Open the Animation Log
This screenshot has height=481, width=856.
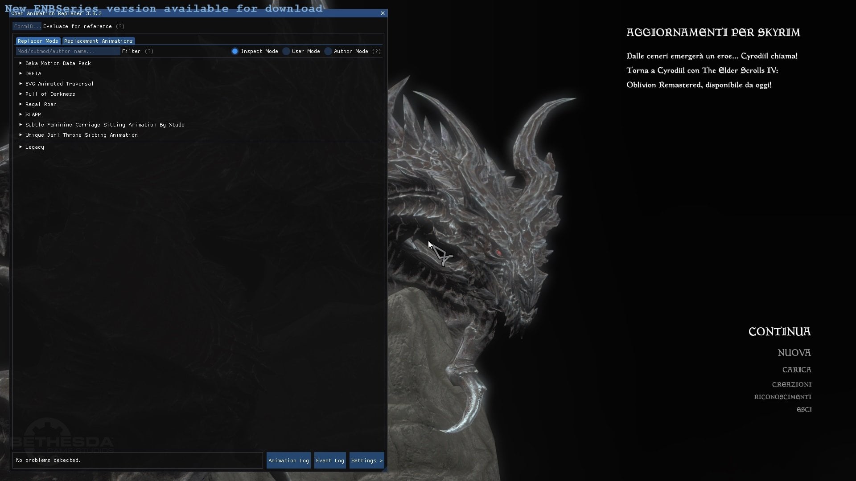pos(288,461)
